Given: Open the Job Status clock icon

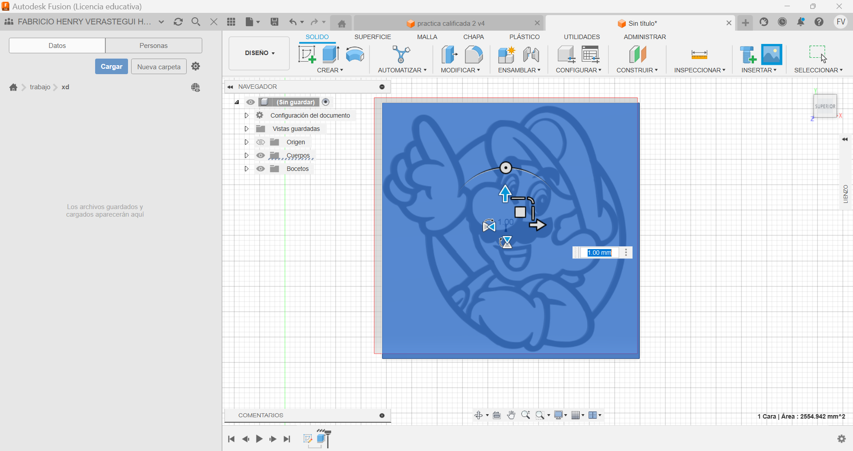Looking at the screenshot, I should (x=782, y=22).
